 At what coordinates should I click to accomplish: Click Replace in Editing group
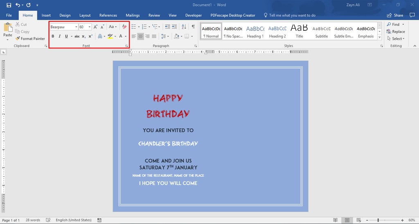396,32
